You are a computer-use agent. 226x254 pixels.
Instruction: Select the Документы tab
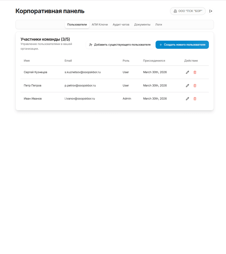point(142,25)
